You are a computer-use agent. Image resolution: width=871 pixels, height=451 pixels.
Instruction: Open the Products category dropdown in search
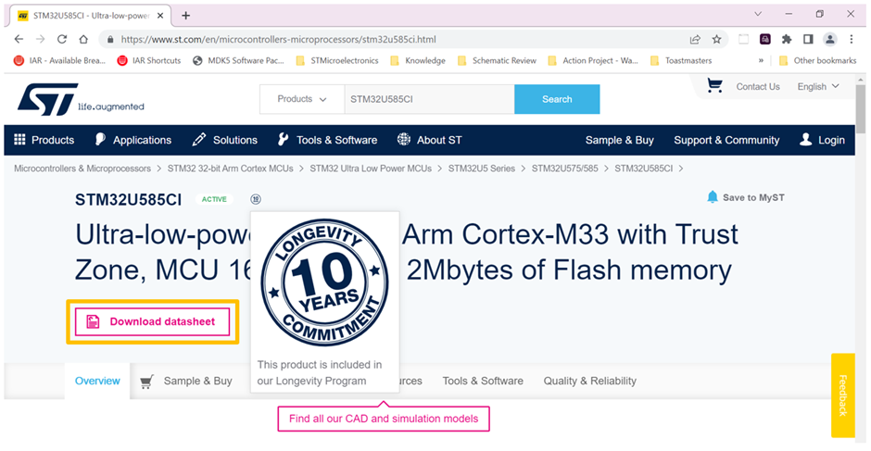302,99
